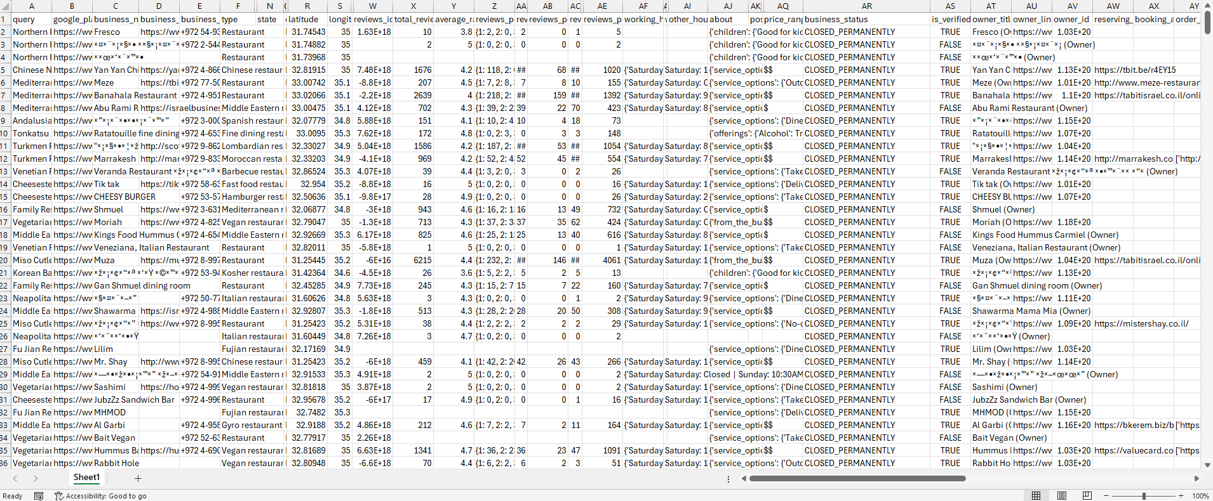Click the 'latitude' header cell
Viewport: 1213px width, 501px height.
point(307,19)
